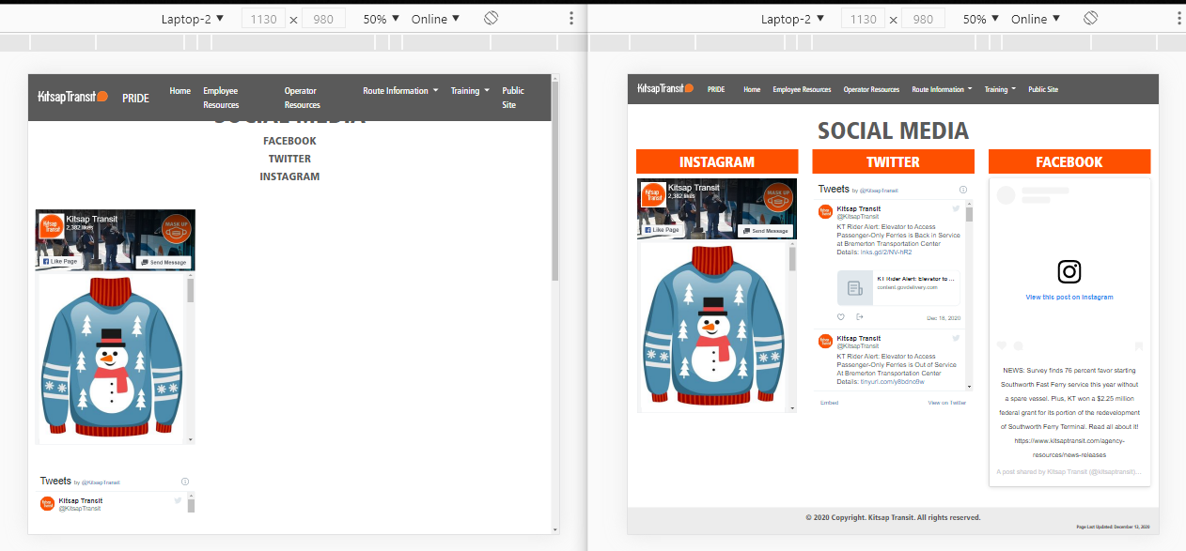The image size is (1186, 551).
Task: Click the rotate icon in the right device toolbar
Action: [x=1090, y=19]
